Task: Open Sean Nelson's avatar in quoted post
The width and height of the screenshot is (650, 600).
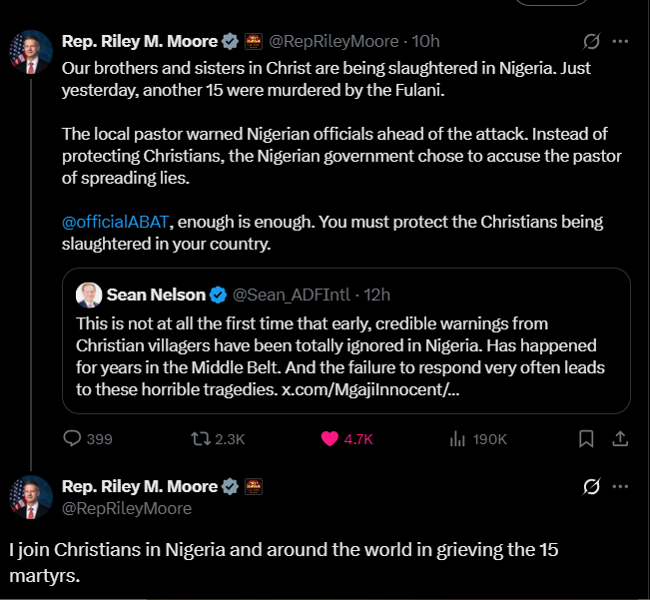Action: pyautogui.click(x=89, y=295)
